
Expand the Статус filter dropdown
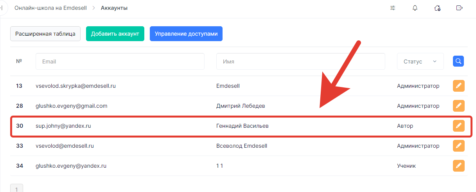tap(420, 62)
